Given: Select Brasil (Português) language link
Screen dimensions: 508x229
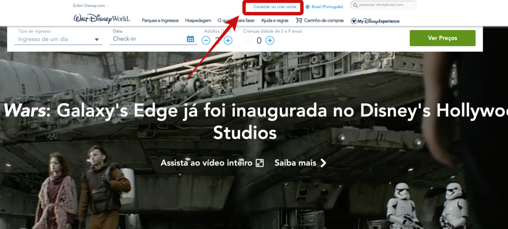Looking at the screenshot, I should (x=327, y=6).
